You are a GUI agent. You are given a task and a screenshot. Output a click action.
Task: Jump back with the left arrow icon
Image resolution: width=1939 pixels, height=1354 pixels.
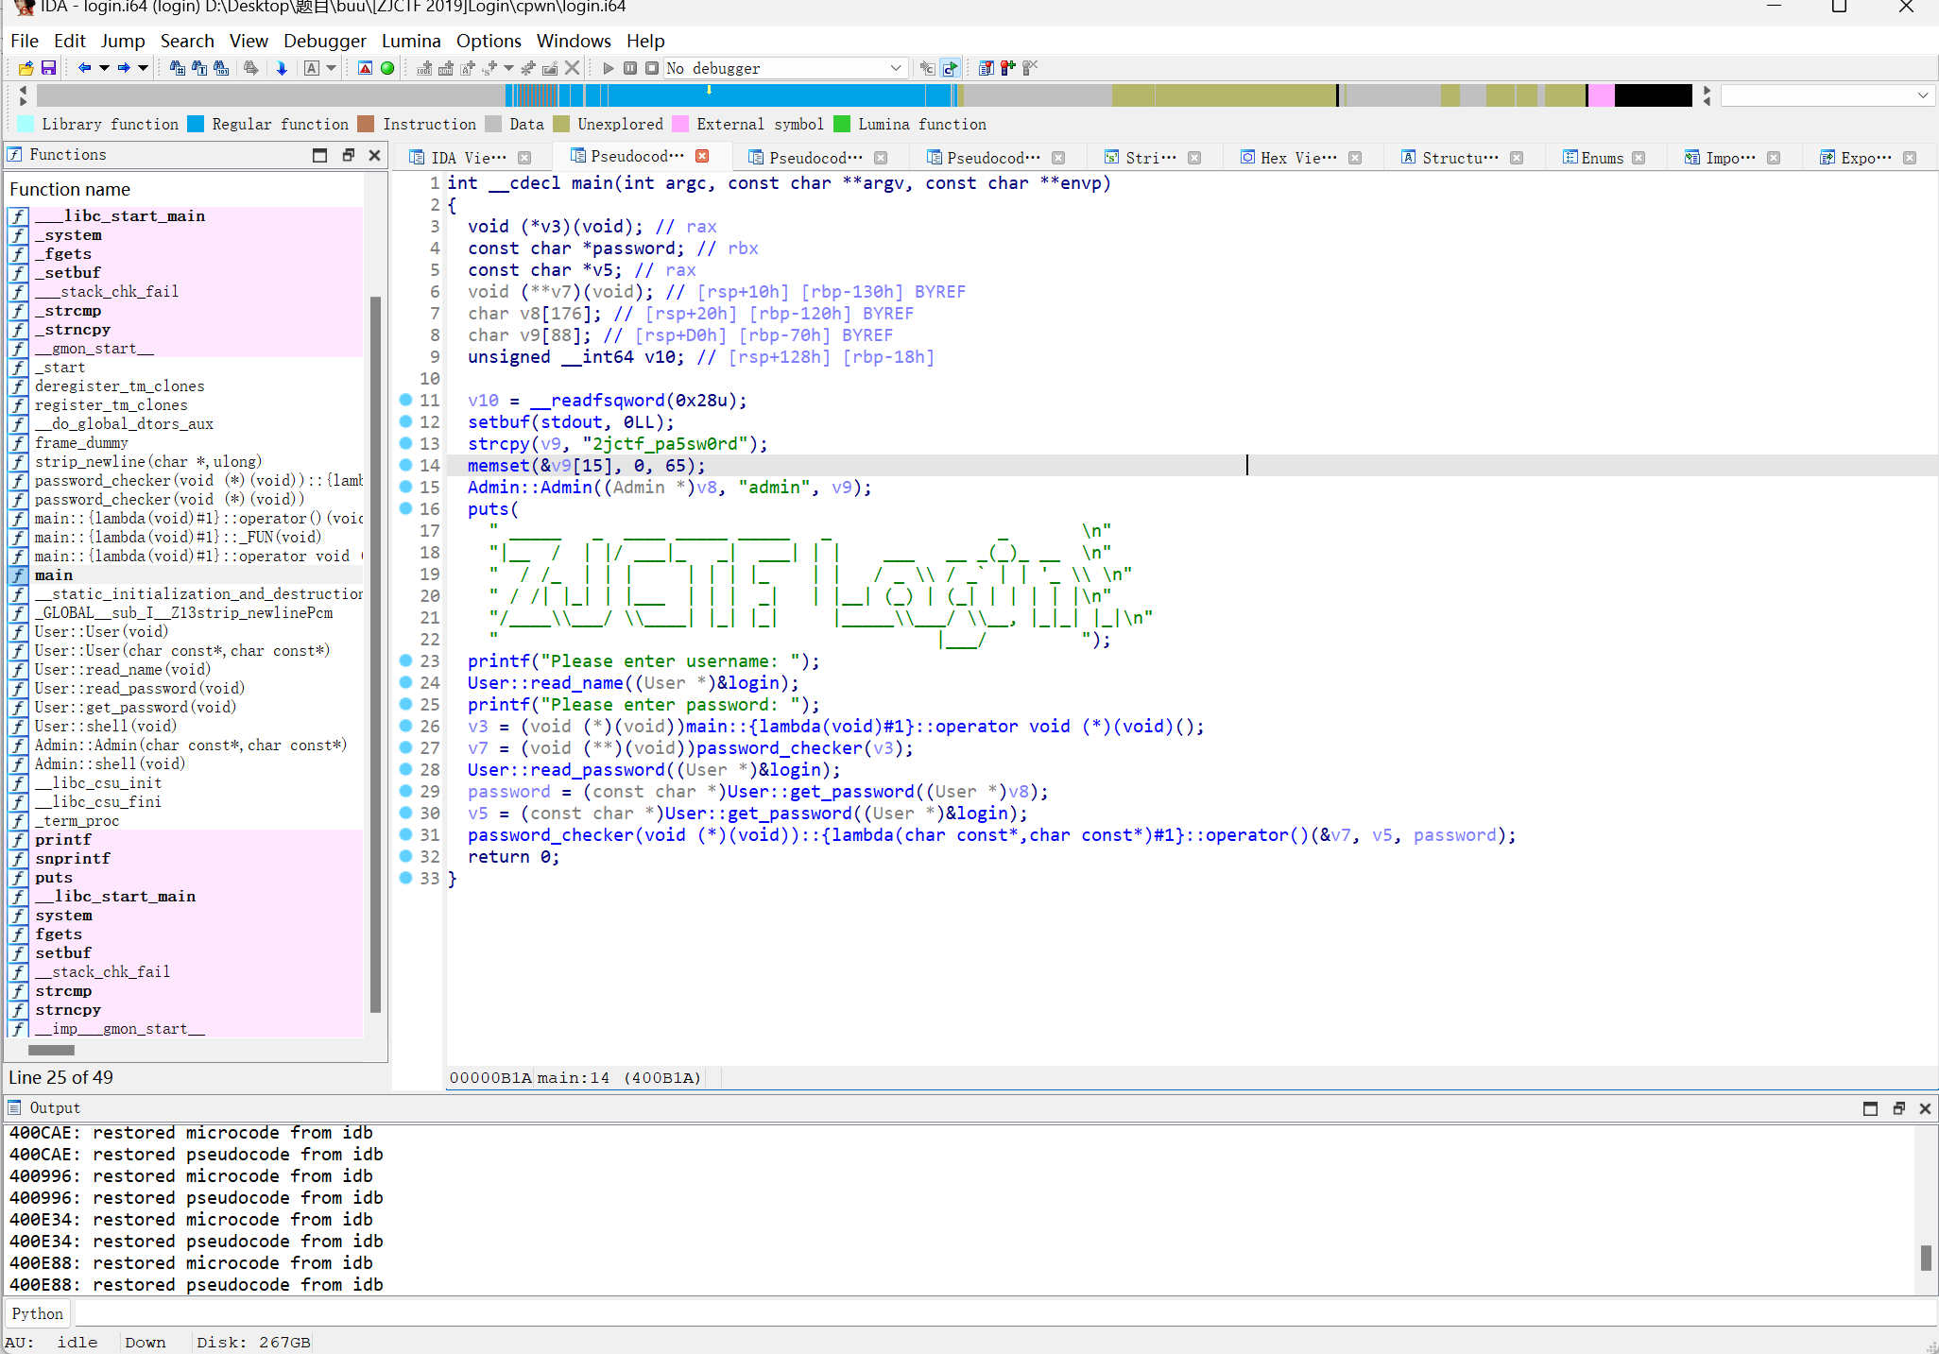pos(84,68)
